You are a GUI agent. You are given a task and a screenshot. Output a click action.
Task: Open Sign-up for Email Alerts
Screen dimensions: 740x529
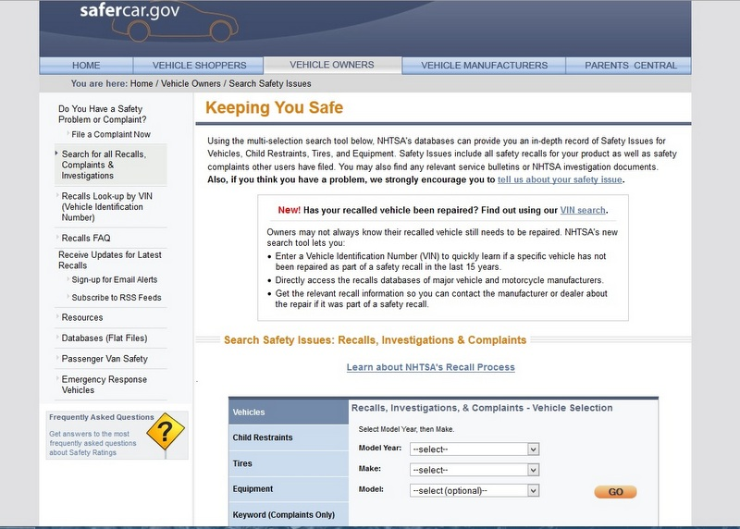click(115, 280)
